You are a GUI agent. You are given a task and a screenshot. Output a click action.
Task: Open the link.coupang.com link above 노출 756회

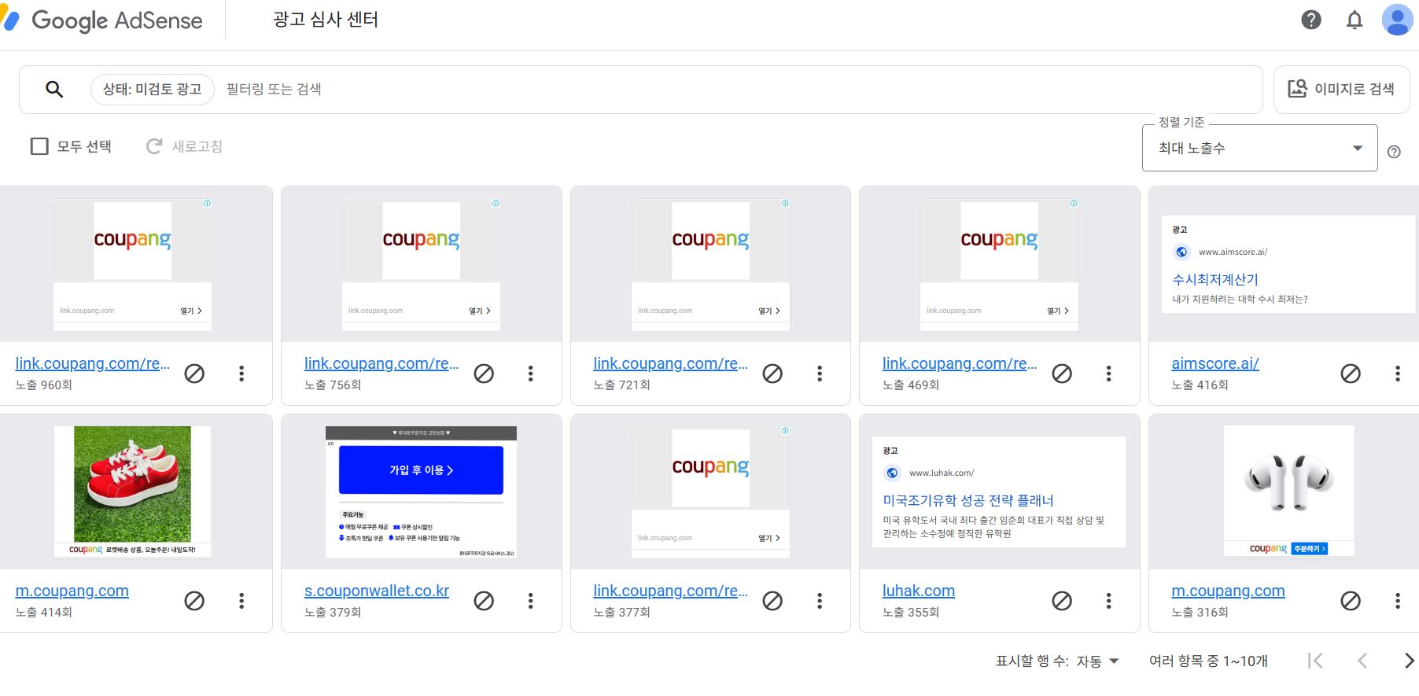381,363
